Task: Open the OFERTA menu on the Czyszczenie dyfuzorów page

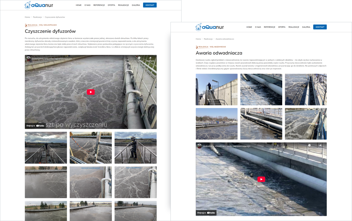Action: 111,5
